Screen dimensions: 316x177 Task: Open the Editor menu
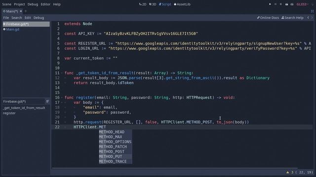[x=45, y=4]
